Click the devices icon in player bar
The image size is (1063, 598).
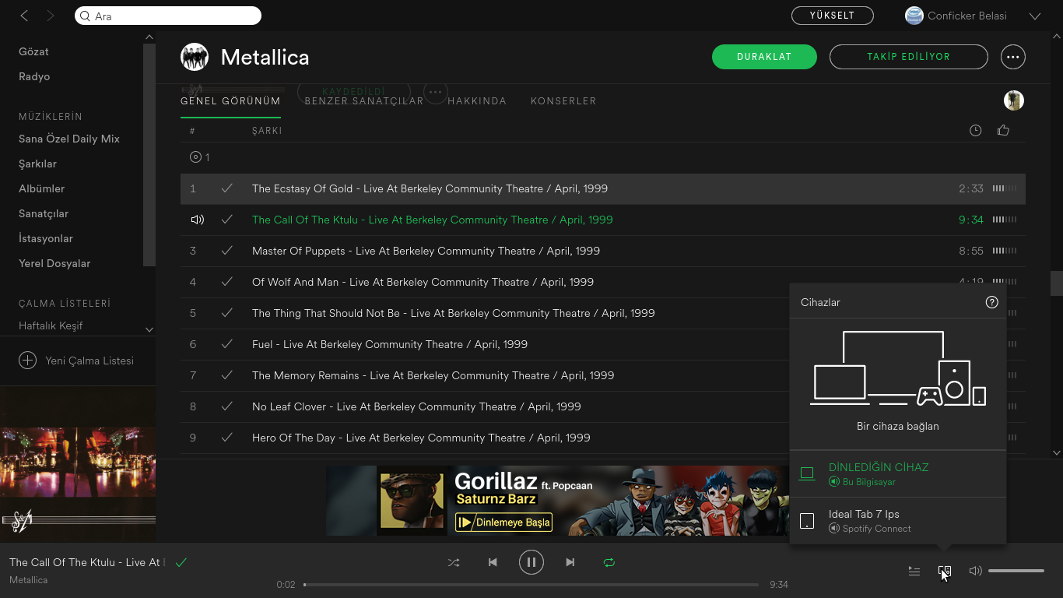pos(944,571)
